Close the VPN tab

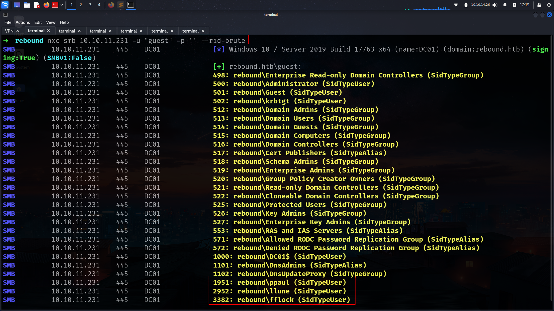tap(18, 31)
